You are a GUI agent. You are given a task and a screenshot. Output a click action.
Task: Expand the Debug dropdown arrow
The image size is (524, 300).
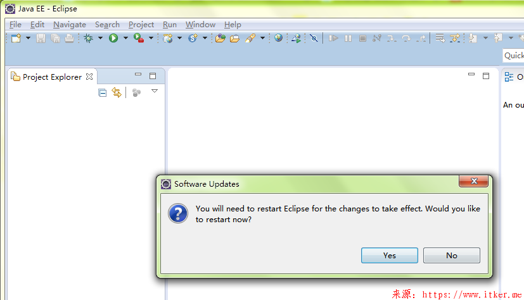[100, 38]
